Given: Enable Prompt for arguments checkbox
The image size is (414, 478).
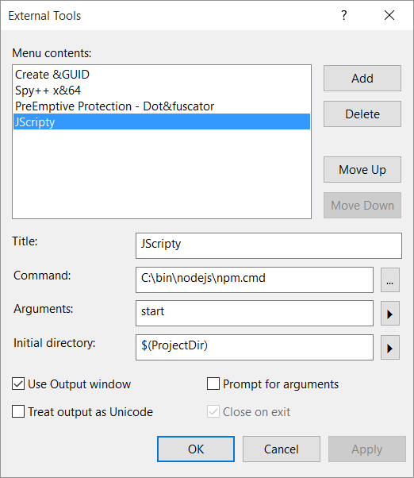Looking at the screenshot, I should tap(213, 384).
